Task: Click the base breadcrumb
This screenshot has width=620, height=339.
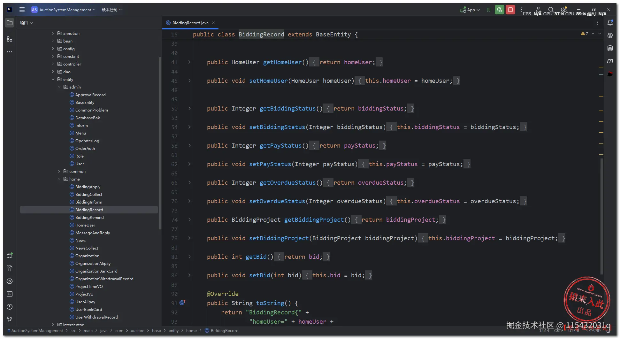Action: coord(157,331)
